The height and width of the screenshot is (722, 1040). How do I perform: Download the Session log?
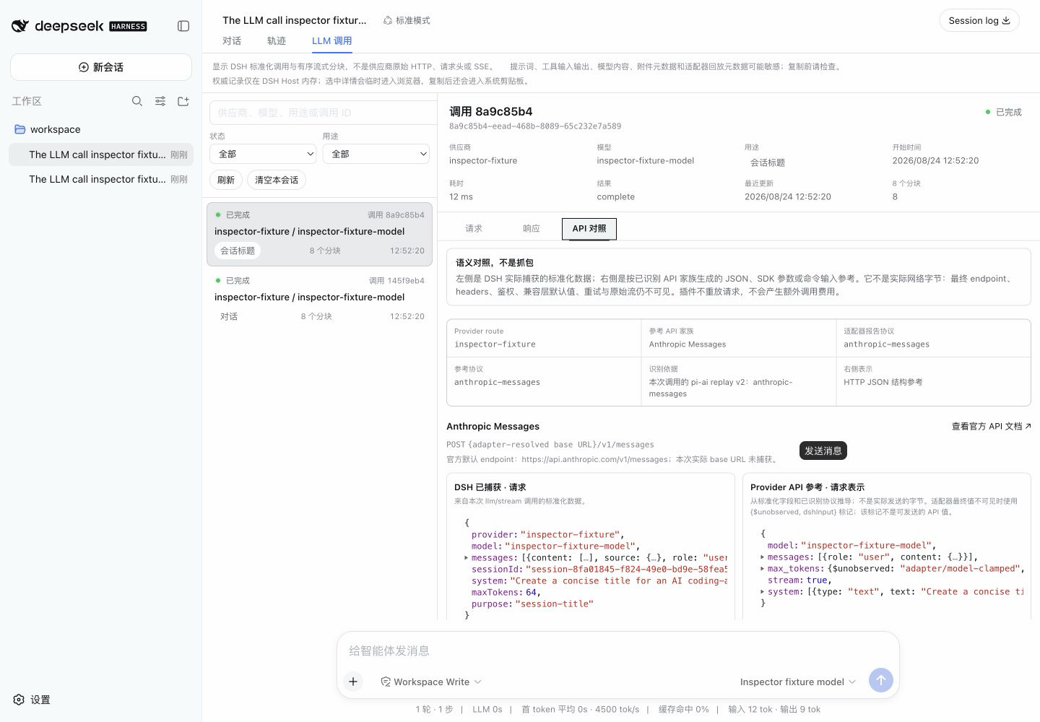(979, 20)
